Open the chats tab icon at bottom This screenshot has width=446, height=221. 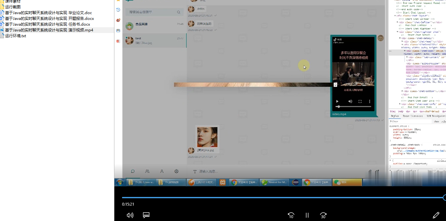[x=133, y=171]
